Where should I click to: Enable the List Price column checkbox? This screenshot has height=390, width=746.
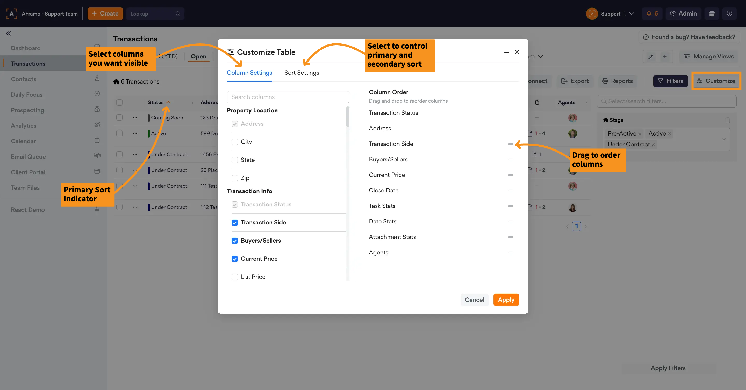pyautogui.click(x=235, y=277)
